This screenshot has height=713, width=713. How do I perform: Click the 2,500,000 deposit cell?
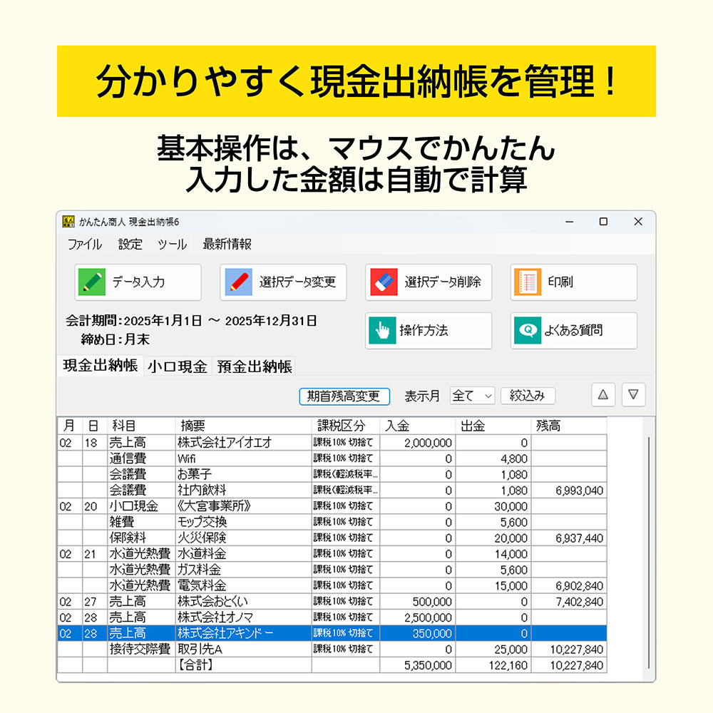417,617
